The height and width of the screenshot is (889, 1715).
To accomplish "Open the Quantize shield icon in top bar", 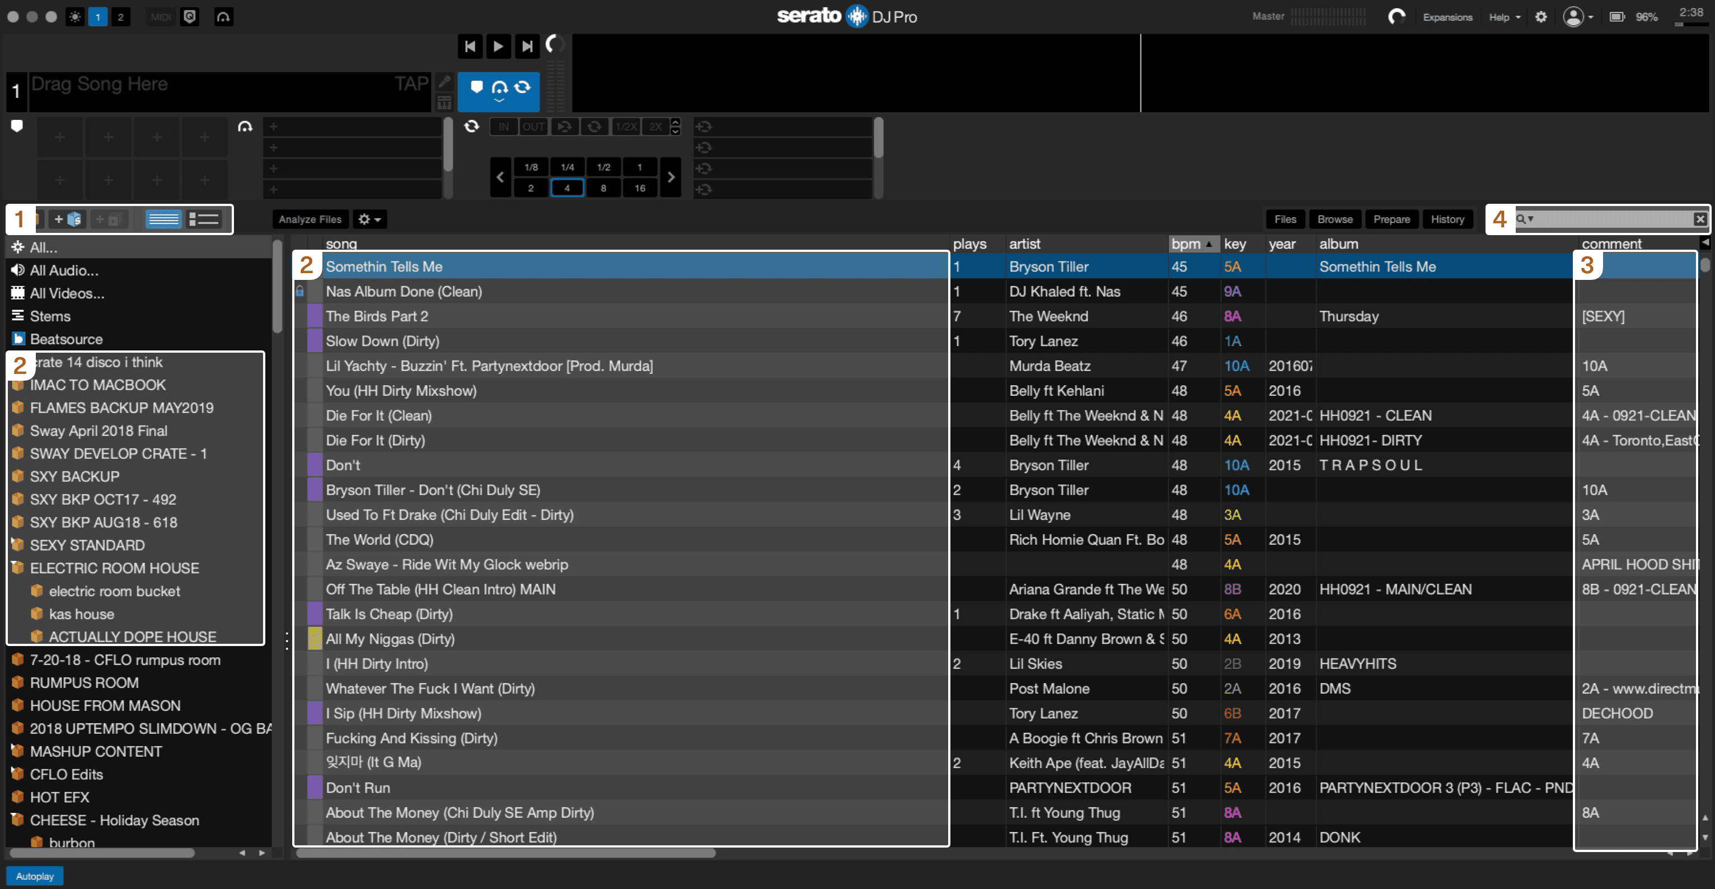I will pos(190,17).
